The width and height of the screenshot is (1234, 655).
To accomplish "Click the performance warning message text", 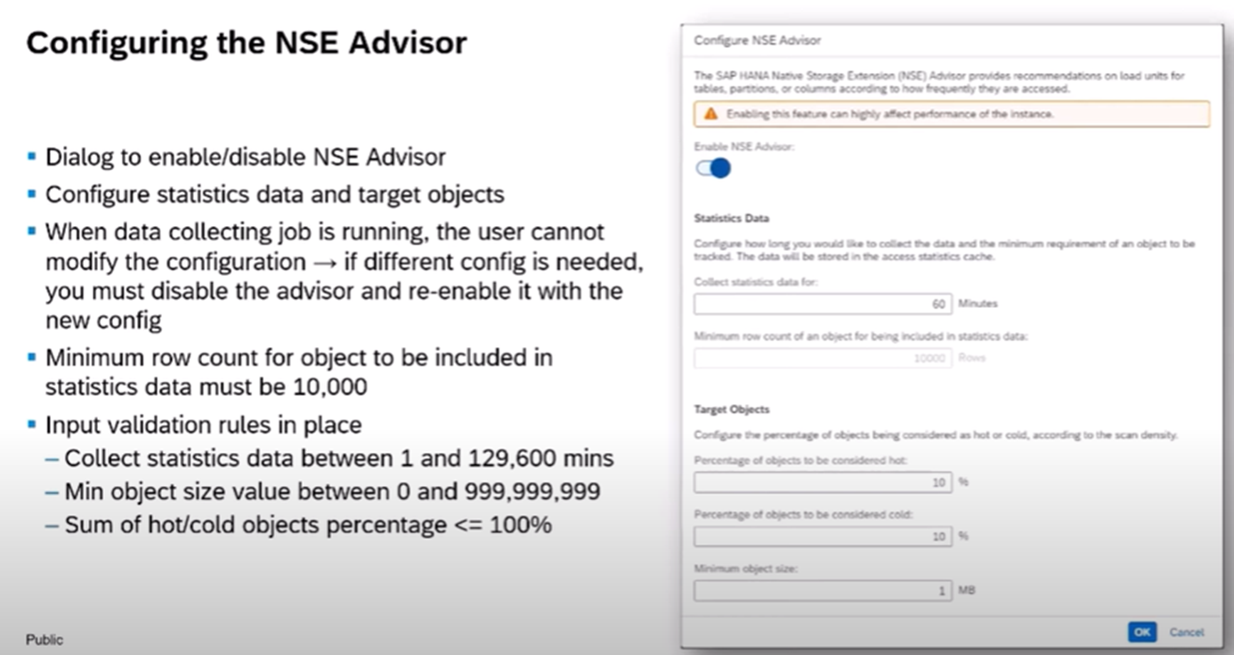I will click(890, 114).
